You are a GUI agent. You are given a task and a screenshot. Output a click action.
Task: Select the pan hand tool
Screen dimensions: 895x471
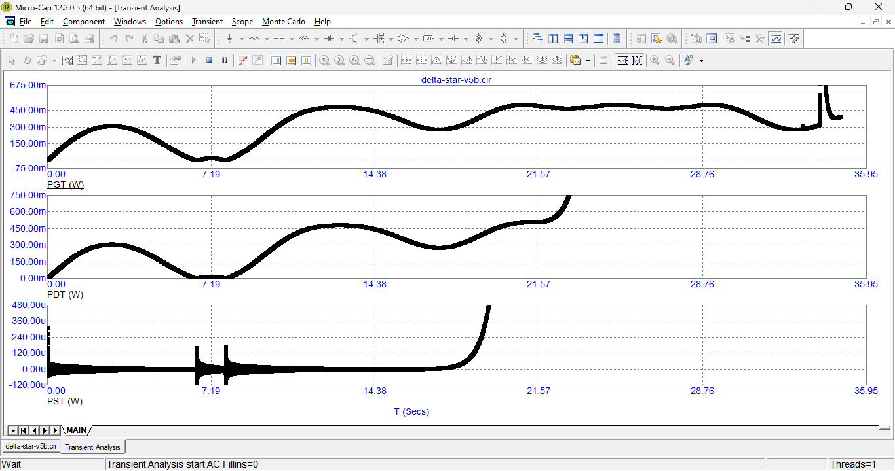[x=28, y=60]
